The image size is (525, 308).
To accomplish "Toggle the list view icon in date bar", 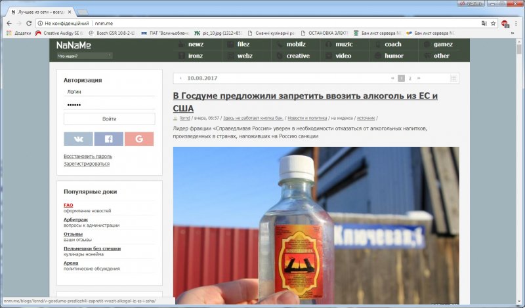I will (453, 78).
